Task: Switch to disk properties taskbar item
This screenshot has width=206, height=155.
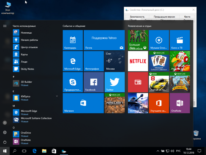Action: coord(64,151)
